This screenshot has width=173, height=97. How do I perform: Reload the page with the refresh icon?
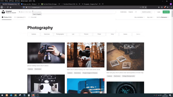(x=8, y=7)
